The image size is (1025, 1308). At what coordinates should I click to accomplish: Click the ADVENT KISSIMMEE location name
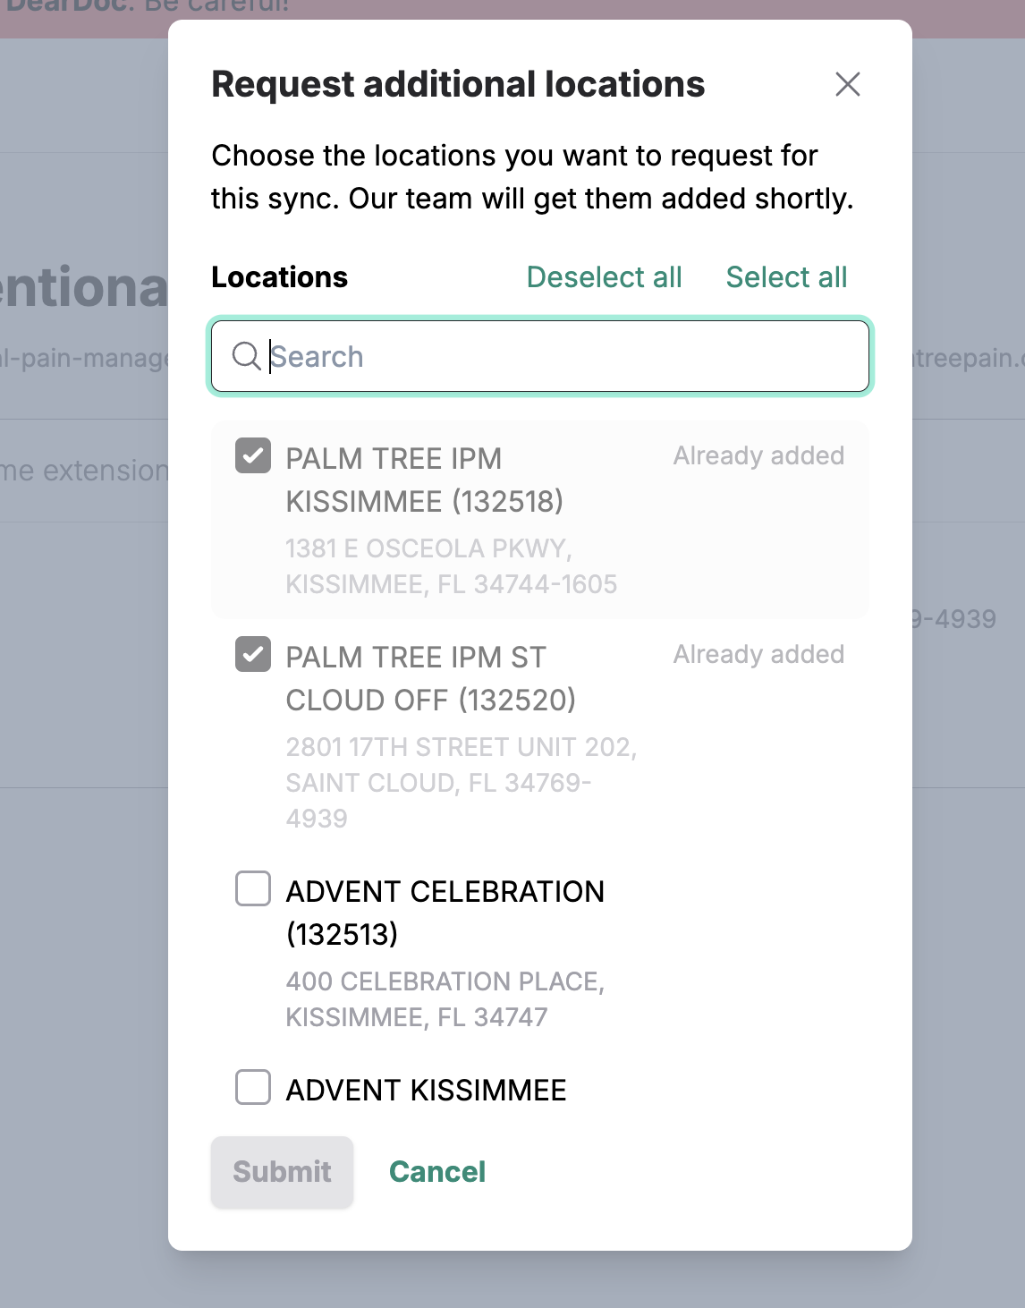click(x=426, y=1091)
